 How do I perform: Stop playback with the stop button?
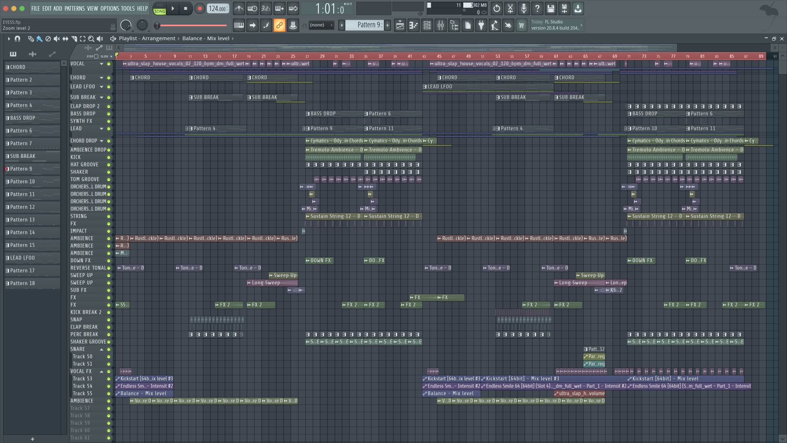point(186,9)
